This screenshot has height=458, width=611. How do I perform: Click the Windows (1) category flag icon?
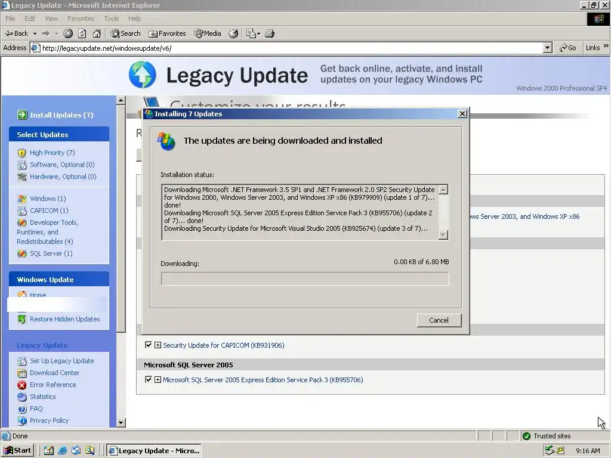pyautogui.click(x=22, y=199)
